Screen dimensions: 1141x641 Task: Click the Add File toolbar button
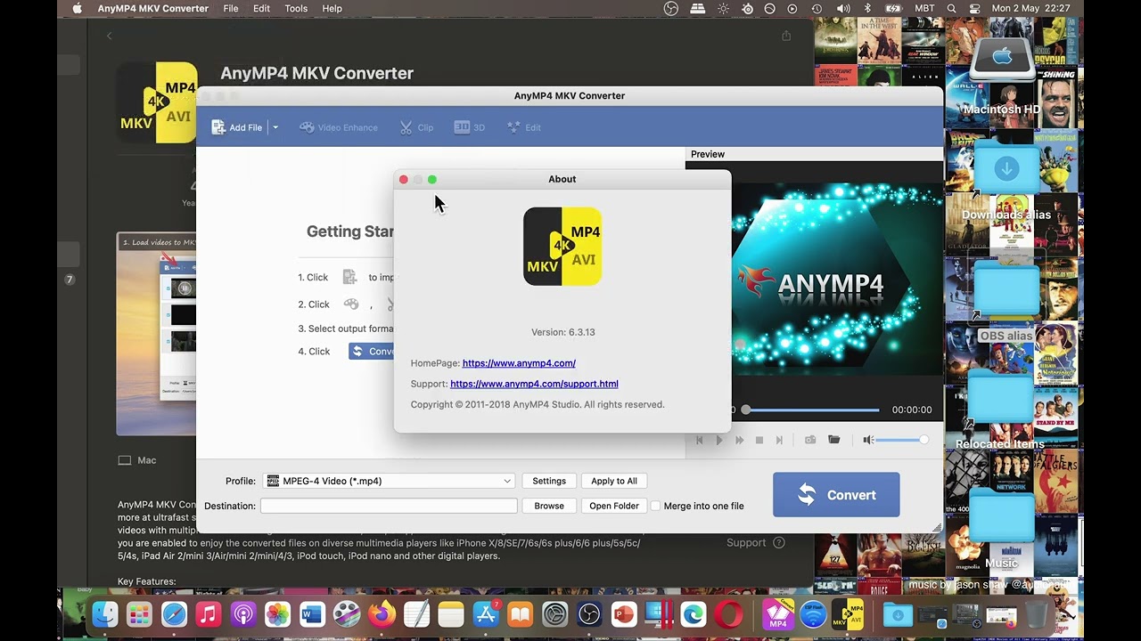236,127
